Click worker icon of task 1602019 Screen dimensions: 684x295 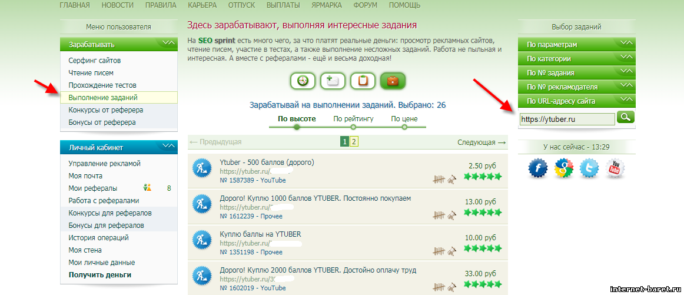click(202, 276)
